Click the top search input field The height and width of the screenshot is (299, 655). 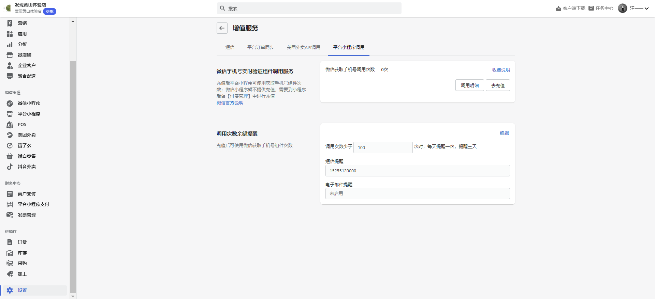tap(309, 8)
